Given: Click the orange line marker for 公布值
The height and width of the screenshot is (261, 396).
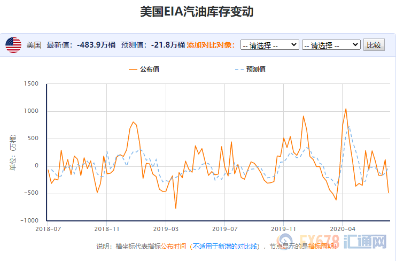Looking at the screenshot, I should click(133, 70).
